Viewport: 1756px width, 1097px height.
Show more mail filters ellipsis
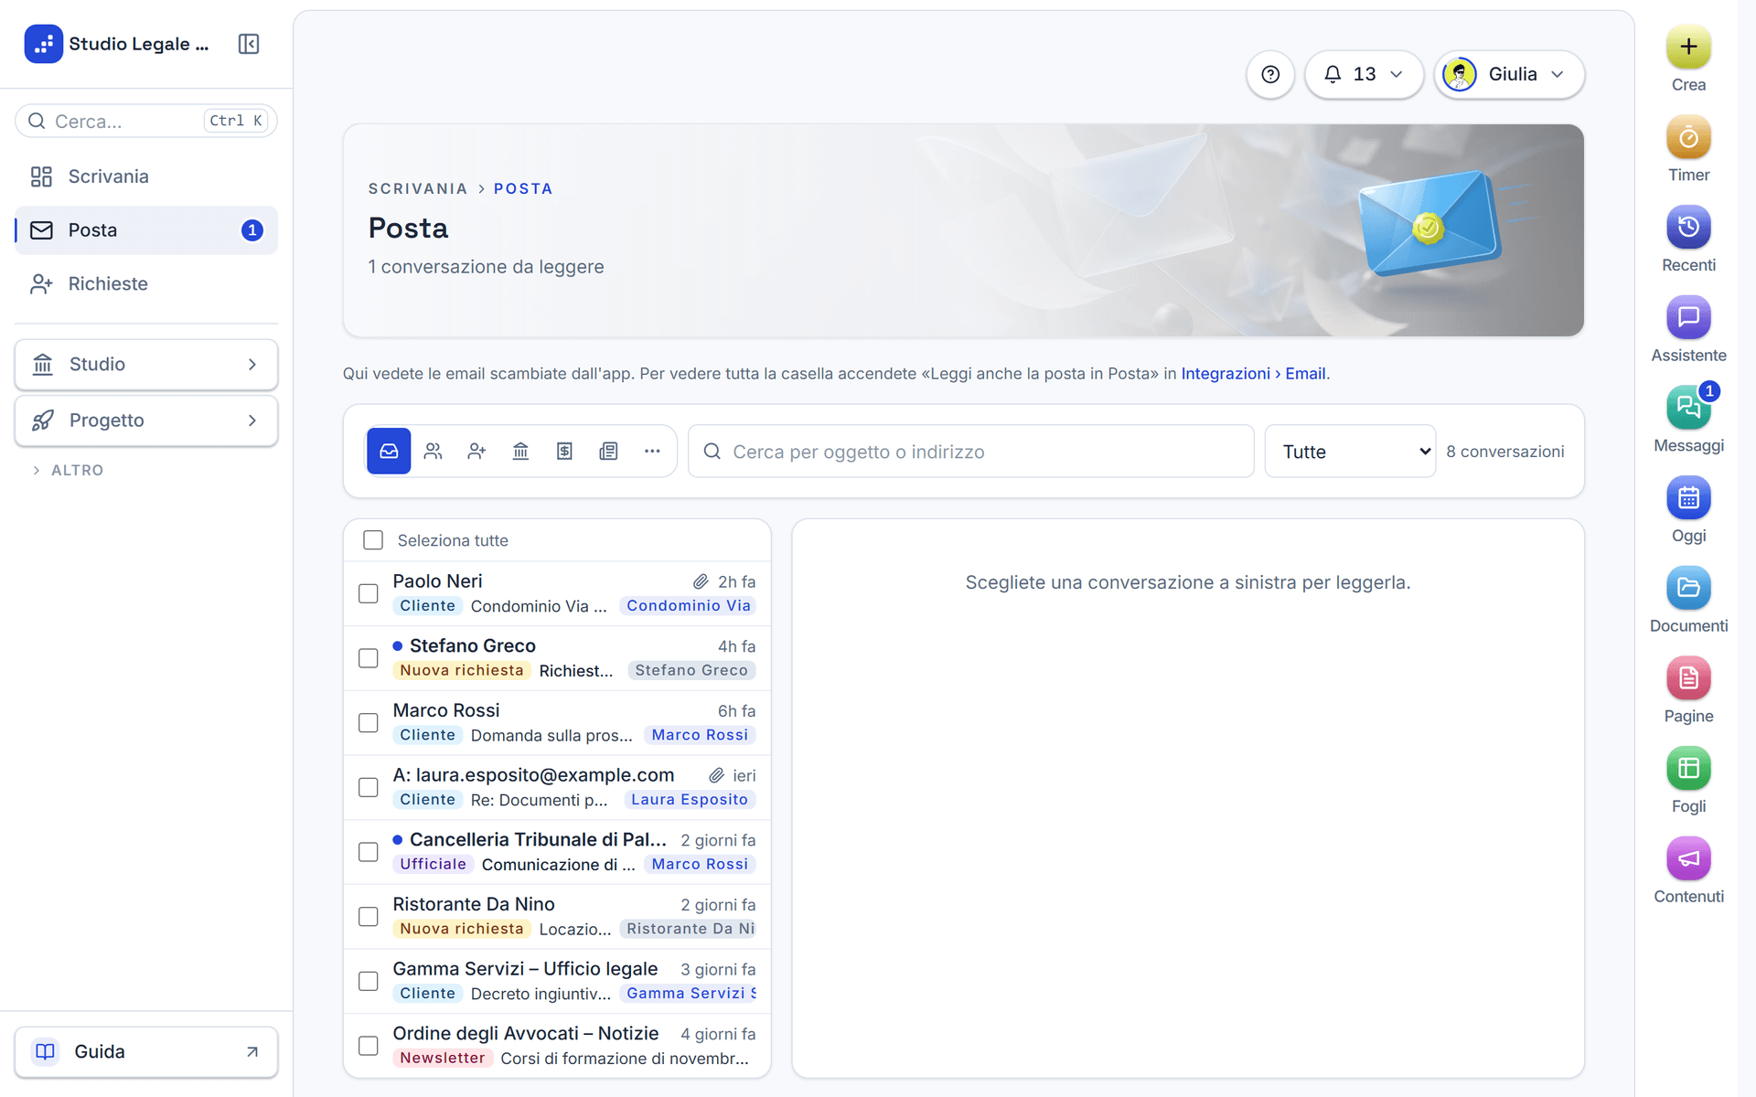pyautogui.click(x=652, y=451)
